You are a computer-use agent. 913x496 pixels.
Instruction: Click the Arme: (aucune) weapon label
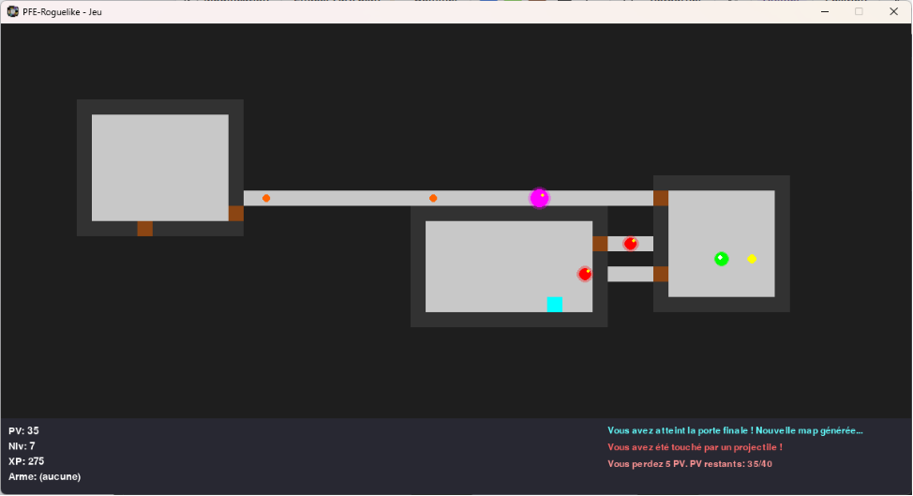pos(44,476)
